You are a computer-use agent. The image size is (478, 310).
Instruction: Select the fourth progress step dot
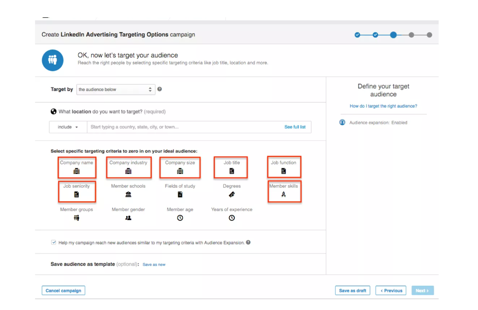[411, 35]
